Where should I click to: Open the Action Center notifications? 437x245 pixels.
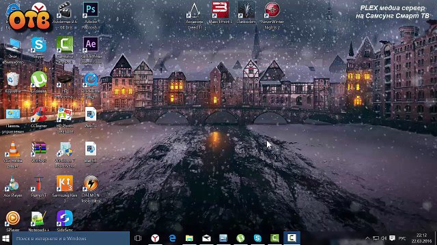(x=392, y=238)
